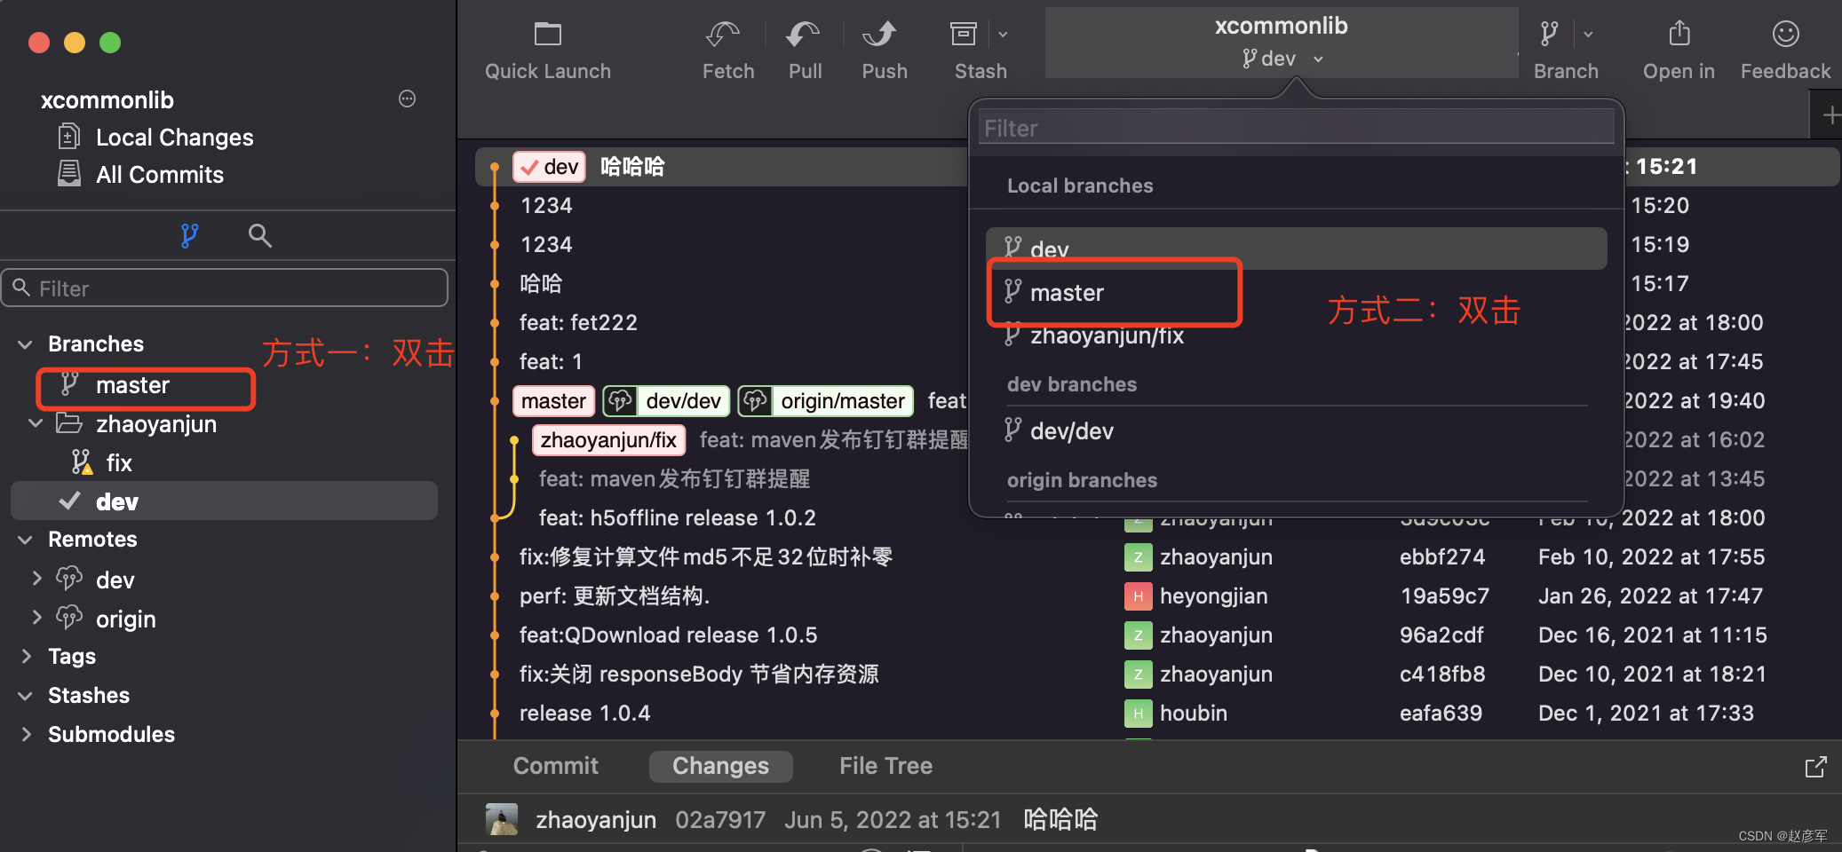Click the heyongjian author avatar
Screen dimensions: 1842x852
click(x=1138, y=596)
